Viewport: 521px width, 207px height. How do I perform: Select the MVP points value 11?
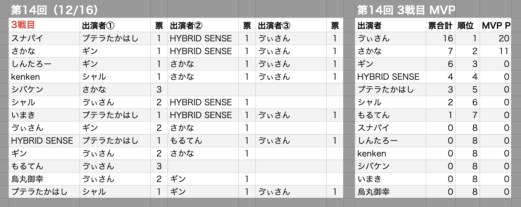pyautogui.click(x=504, y=51)
